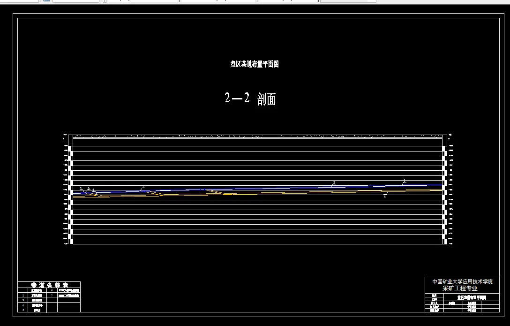The image size is (510, 326).
Task: Click the number 6 cell in 巷道名称表
Action: pyautogui.click(x=52, y=290)
